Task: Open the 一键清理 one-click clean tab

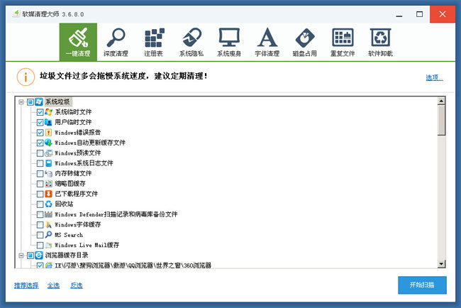Action: click(x=78, y=42)
